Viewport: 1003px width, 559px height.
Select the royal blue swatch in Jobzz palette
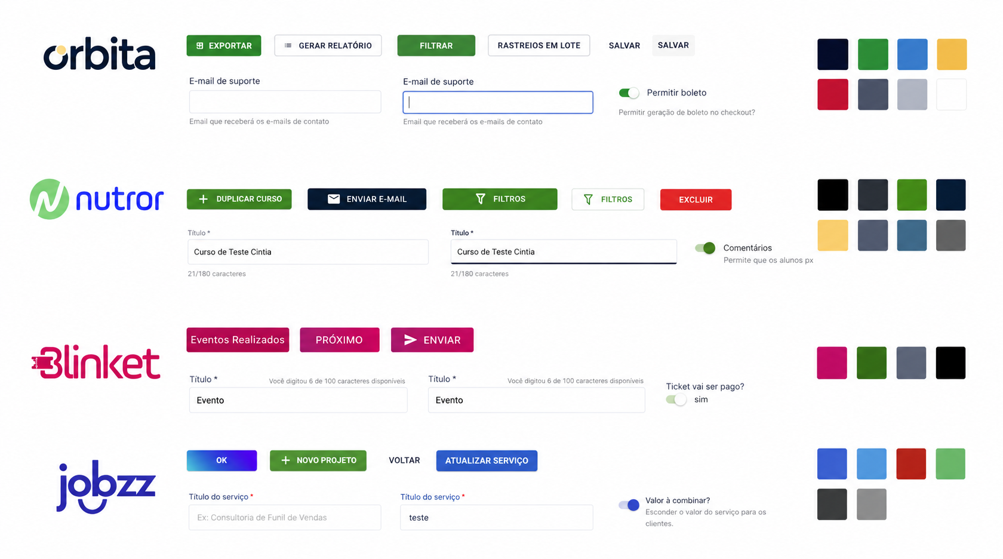coord(832,464)
